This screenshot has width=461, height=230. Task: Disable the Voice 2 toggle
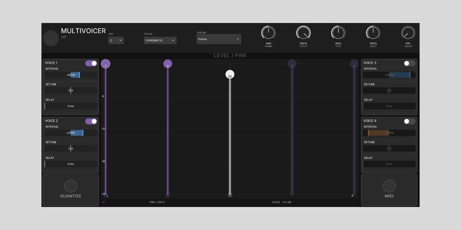(91, 121)
